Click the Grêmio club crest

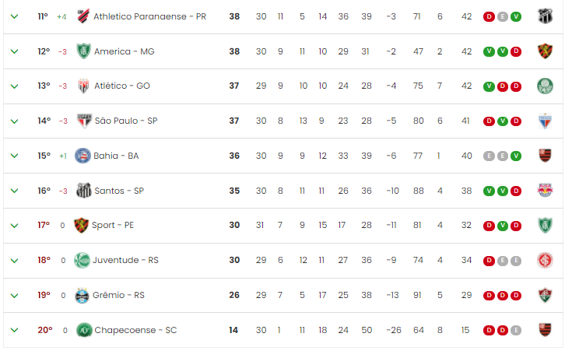(82, 295)
